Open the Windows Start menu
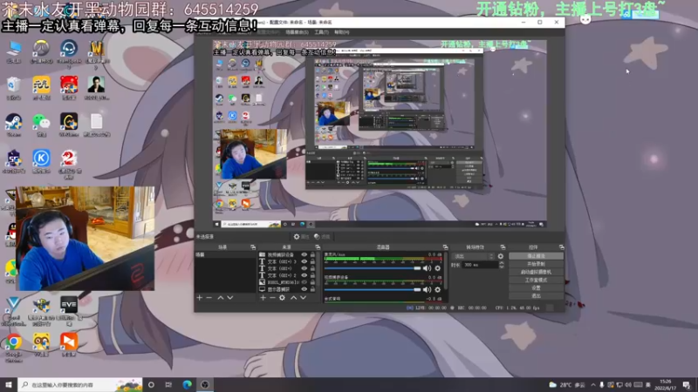This screenshot has height=392, width=698. click(x=9, y=385)
